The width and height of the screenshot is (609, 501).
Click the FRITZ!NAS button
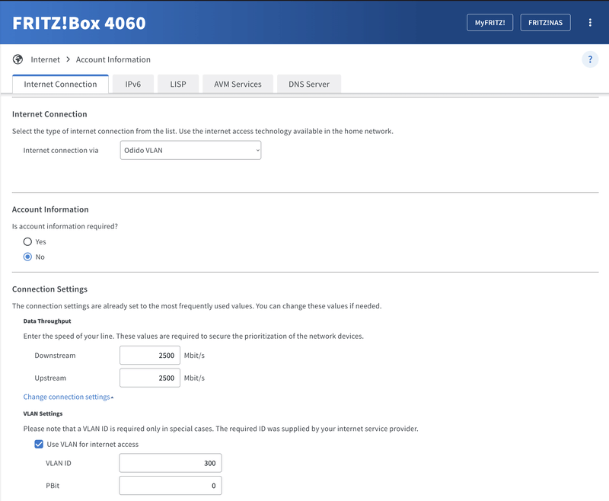(545, 22)
